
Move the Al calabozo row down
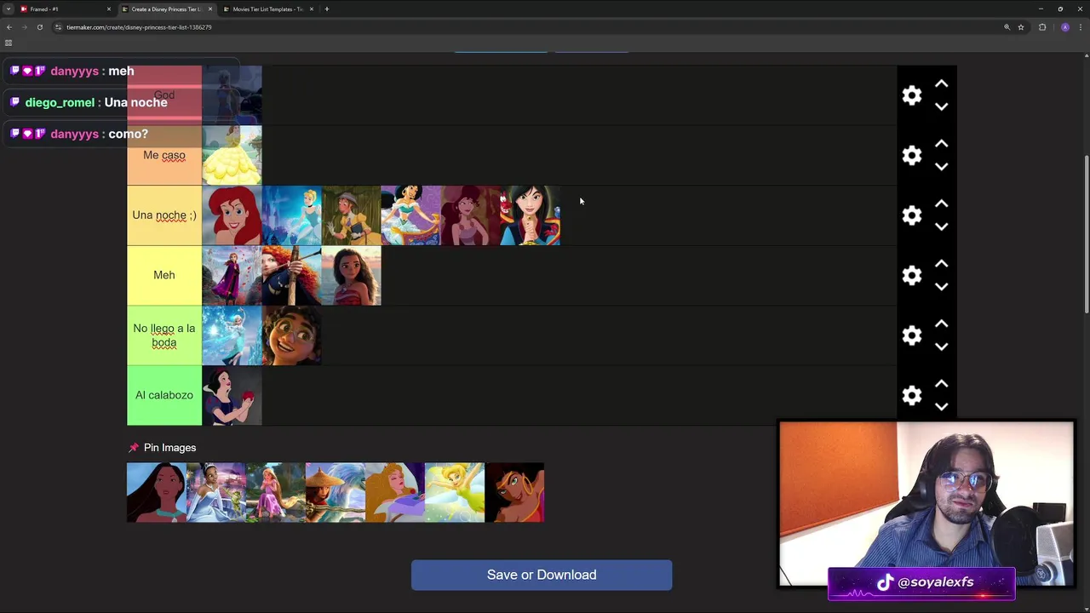click(941, 407)
